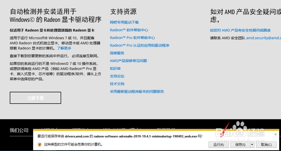This screenshot has height=151, width=281.
Task: Click the amd.security@amd email link
Action: 264,38
